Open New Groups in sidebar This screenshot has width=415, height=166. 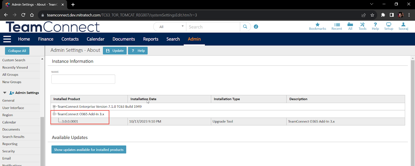(x=12, y=82)
